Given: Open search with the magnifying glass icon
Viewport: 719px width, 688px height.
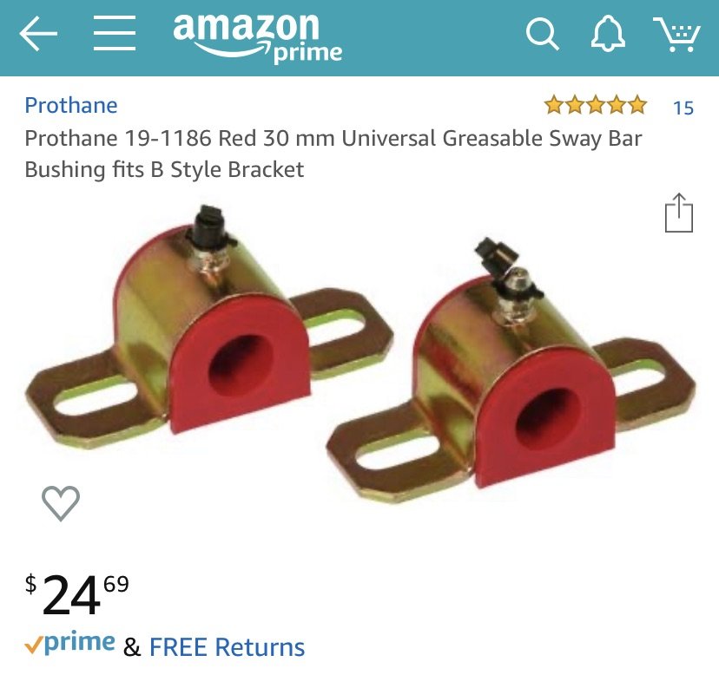Looking at the screenshot, I should point(543,34).
